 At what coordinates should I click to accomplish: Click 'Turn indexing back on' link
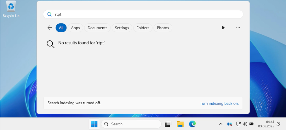(219, 103)
